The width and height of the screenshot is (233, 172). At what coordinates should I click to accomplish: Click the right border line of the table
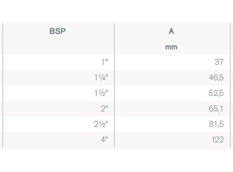pos(230,85)
